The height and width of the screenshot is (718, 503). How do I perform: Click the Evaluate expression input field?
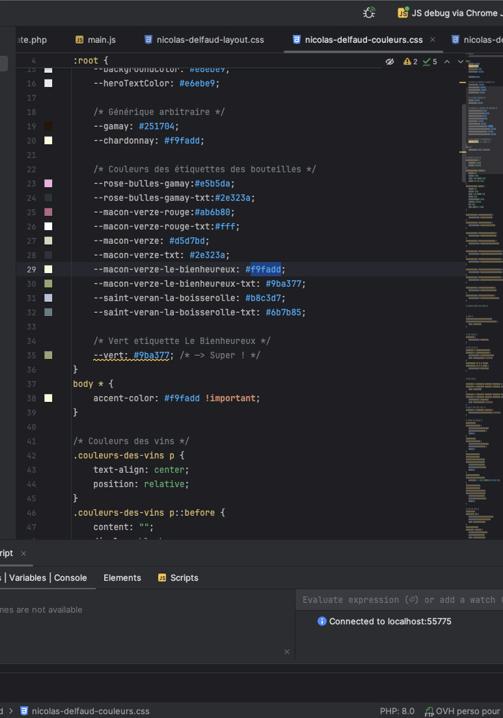click(398, 600)
